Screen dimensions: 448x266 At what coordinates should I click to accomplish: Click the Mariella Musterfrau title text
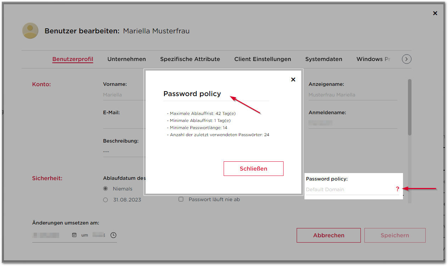[x=156, y=31]
